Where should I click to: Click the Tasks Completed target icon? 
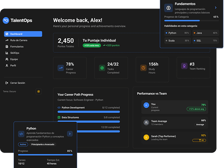tap(102, 68)
